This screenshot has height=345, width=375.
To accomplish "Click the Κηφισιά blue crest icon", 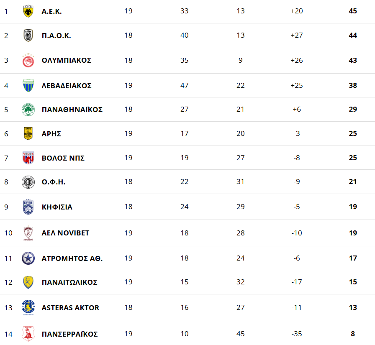I will point(28,207).
